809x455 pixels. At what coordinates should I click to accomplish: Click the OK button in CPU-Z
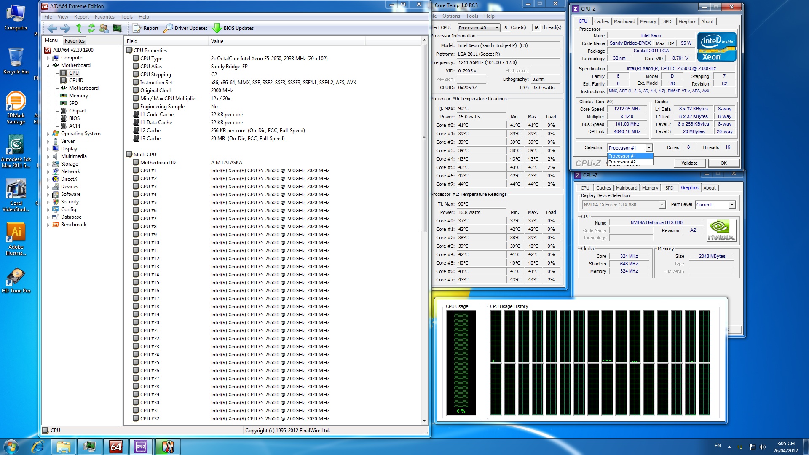point(723,163)
